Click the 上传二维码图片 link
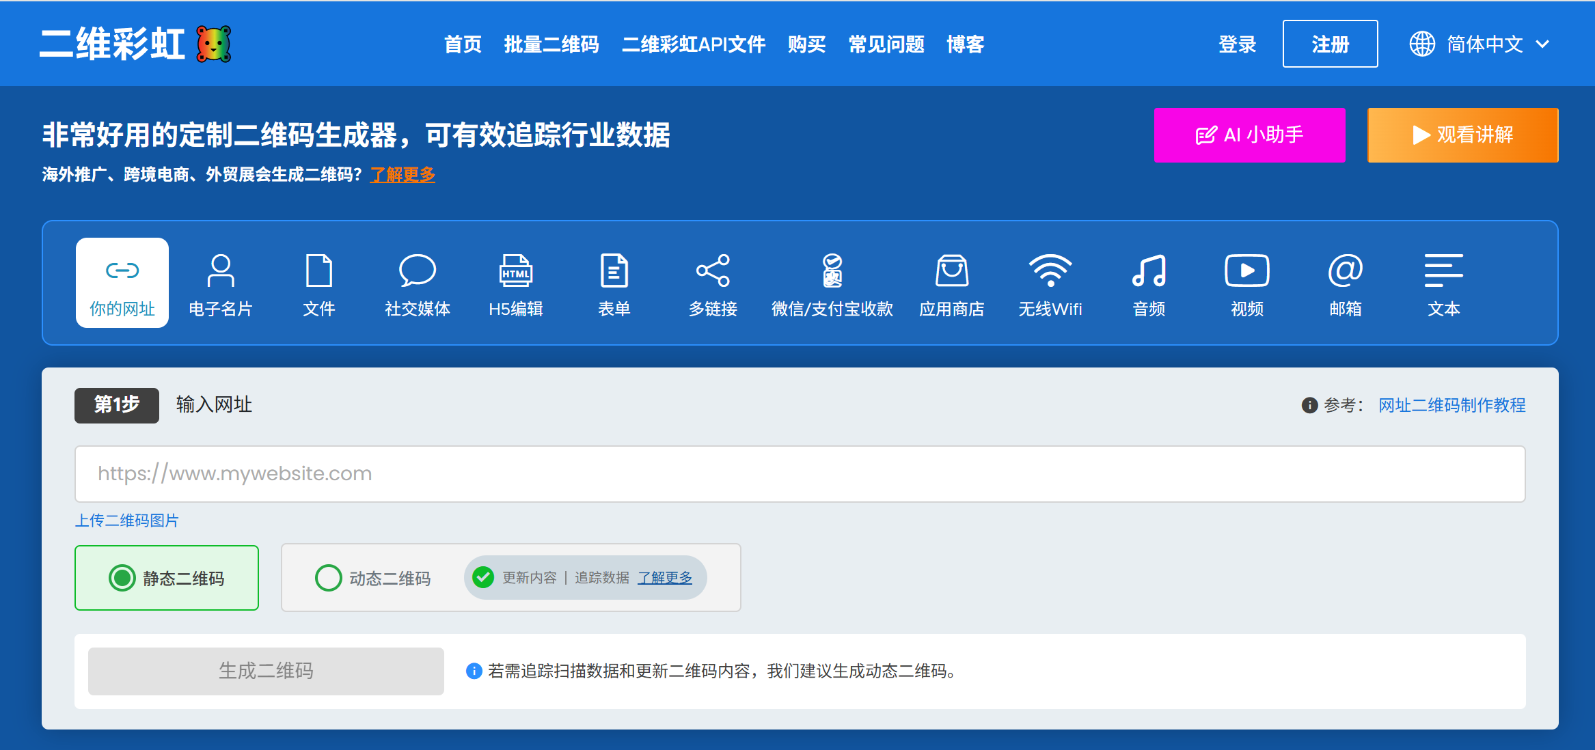The image size is (1595, 750). [127, 520]
